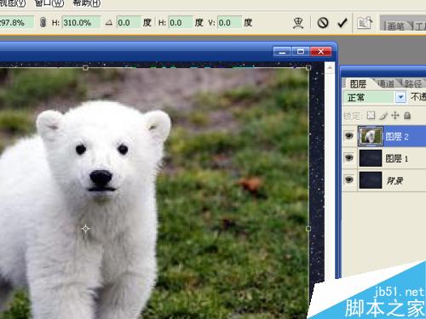The height and width of the screenshot is (319, 426).
Task: Click the top-right transform handle
Action: (308, 68)
